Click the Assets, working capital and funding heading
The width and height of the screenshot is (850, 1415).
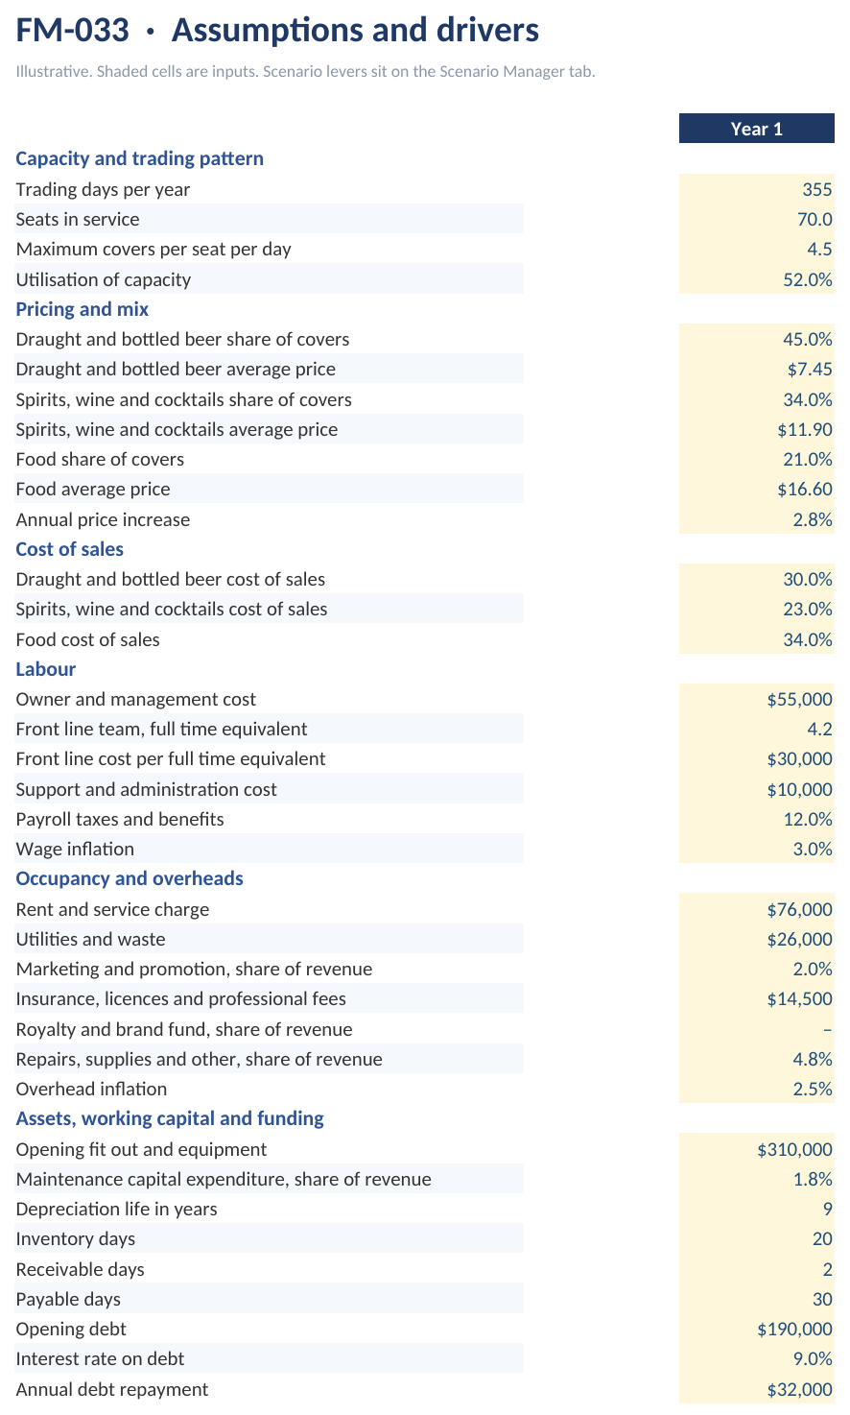click(170, 1118)
